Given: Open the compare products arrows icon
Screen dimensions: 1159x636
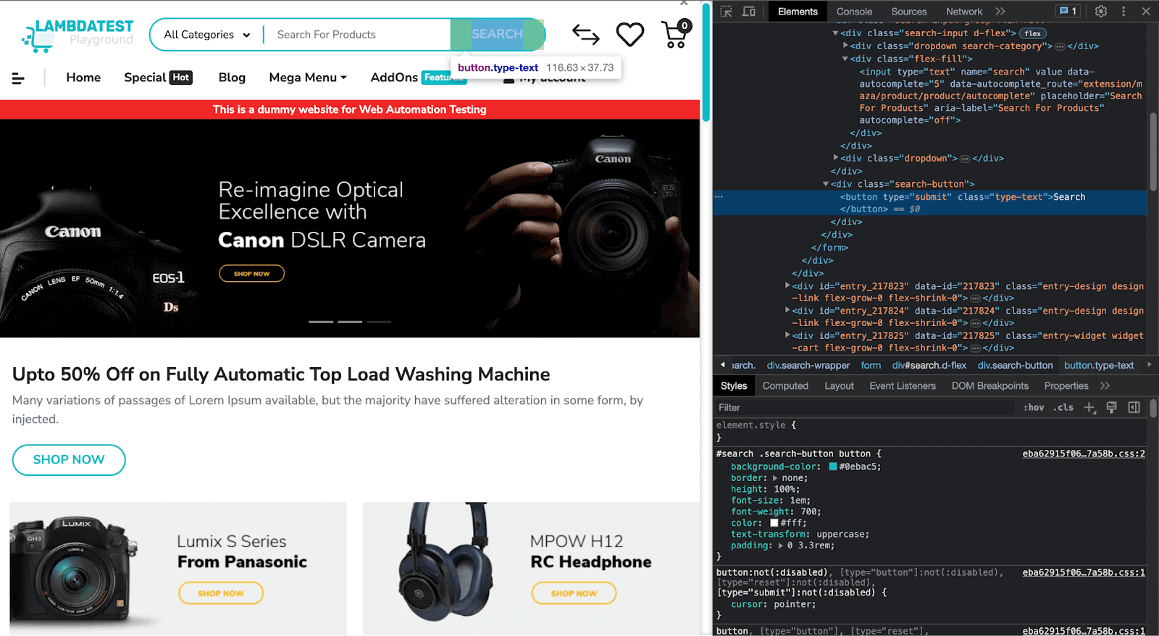Looking at the screenshot, I should (585, 34).
